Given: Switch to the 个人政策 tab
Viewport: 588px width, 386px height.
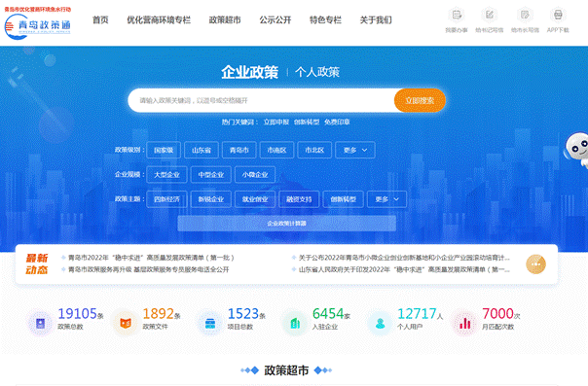Looking at the screenshot, I should click(317, 72).
